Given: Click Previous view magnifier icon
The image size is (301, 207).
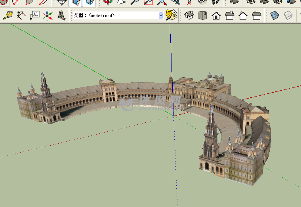Looking at the screenshot, I should pyautogui.click(x=175, y=2).
